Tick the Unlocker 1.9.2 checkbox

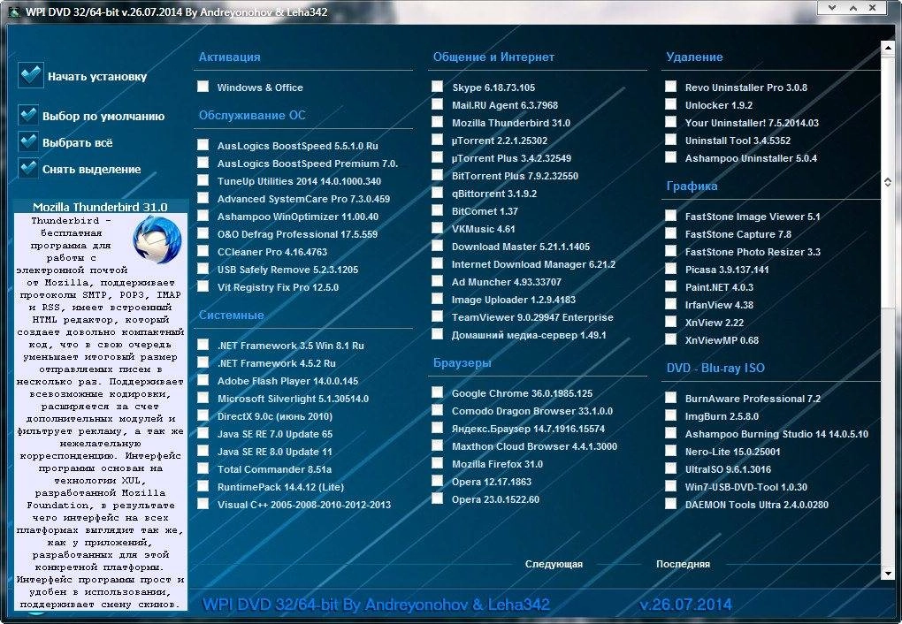pyautogui.click(x=670, y=104)
